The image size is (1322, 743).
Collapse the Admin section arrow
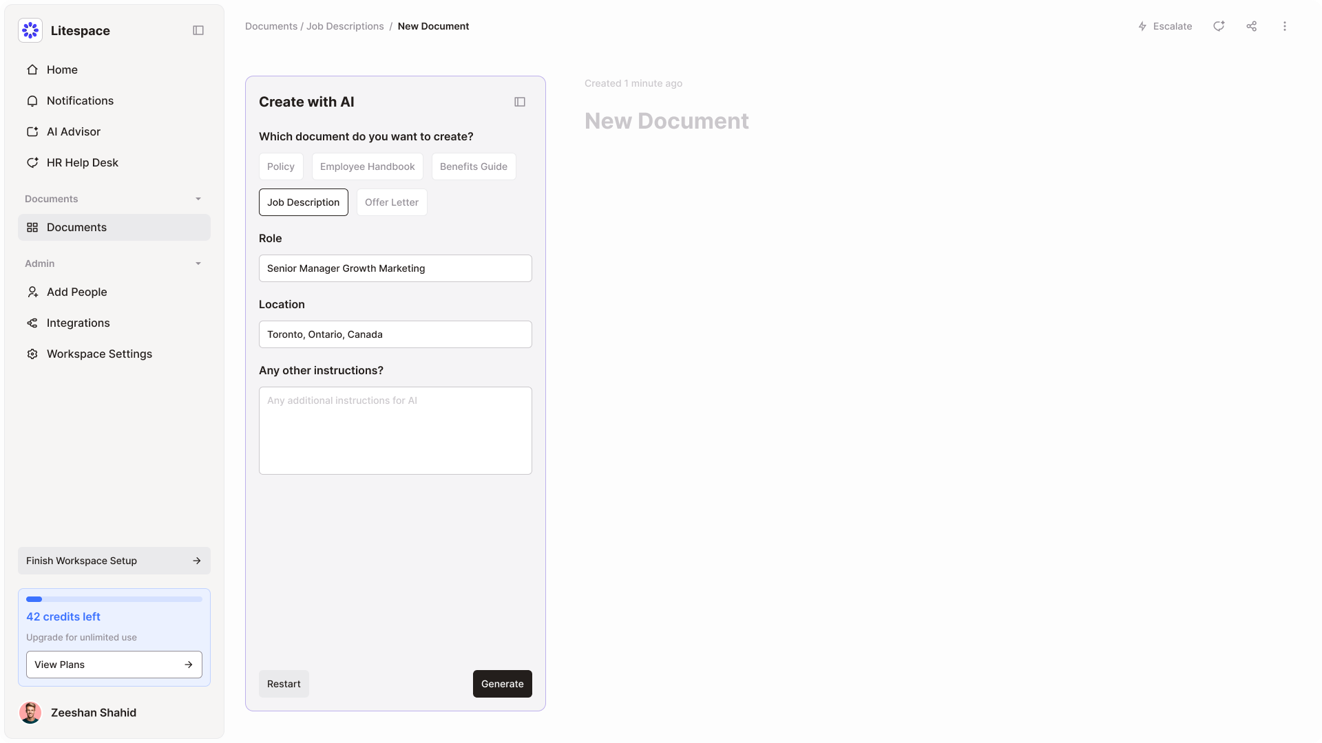[x=198, y=263]
